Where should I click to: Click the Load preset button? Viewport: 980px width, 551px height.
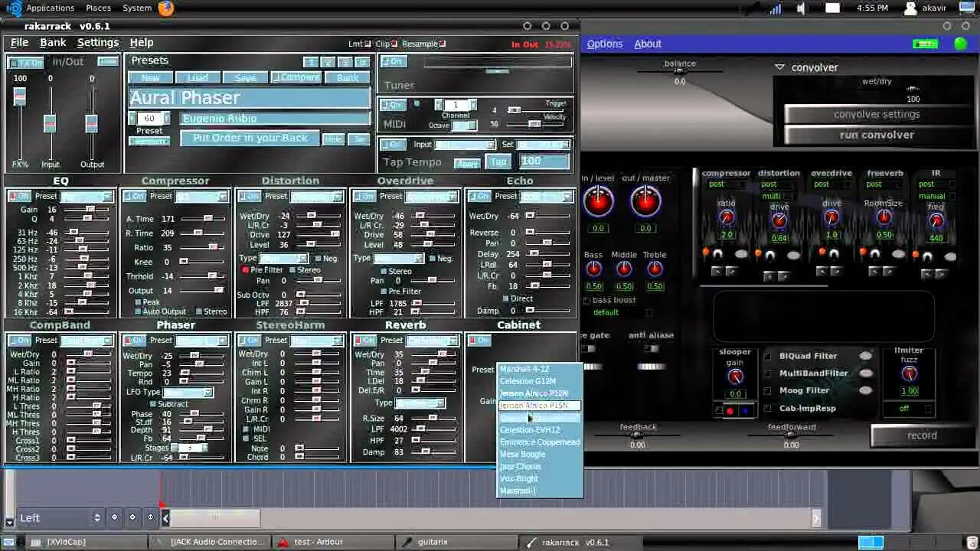pos(198,77)
